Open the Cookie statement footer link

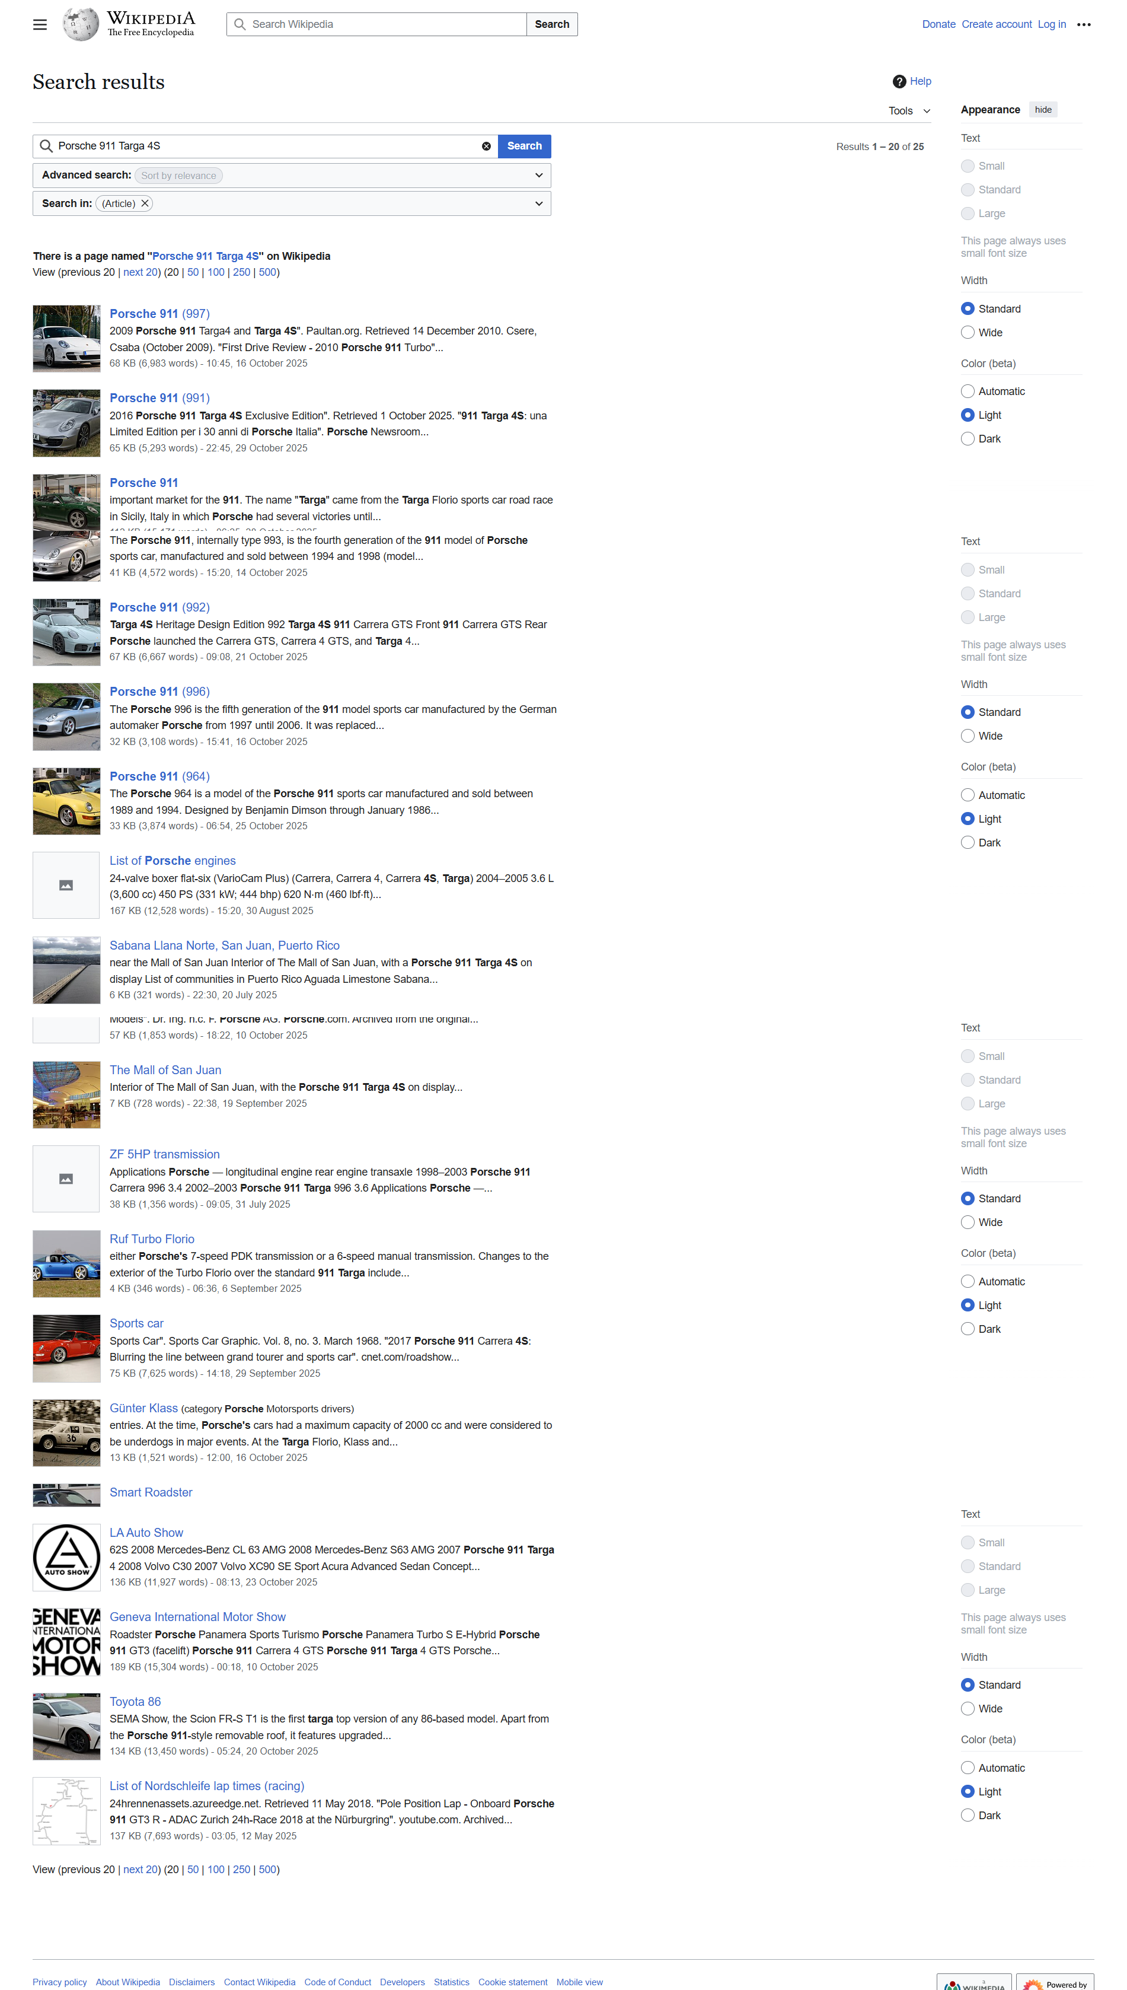coord(512,1982)
